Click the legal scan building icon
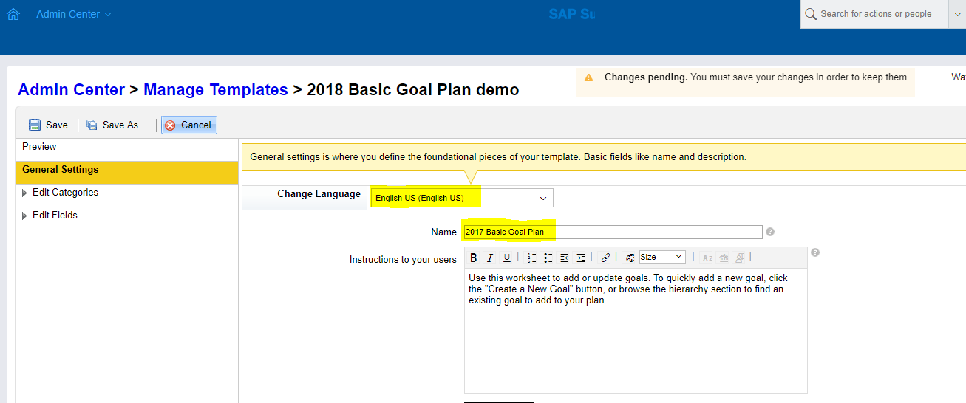This screenshot has height=403, width=966. coord(724,258)
